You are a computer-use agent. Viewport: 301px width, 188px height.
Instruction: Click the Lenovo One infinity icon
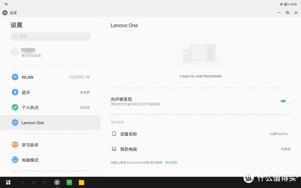[15, 123]
